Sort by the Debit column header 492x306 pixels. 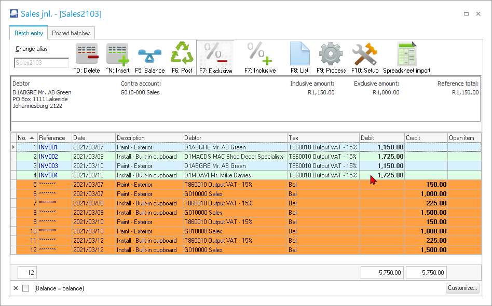[x=381, y=138]
